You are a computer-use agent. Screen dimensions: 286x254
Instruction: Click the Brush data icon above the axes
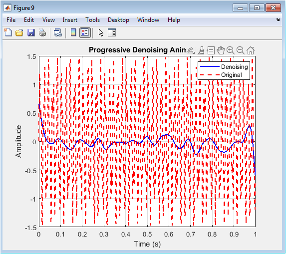coord(201,50)
